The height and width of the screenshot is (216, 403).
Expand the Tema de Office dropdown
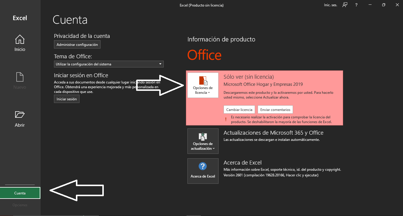109,64
